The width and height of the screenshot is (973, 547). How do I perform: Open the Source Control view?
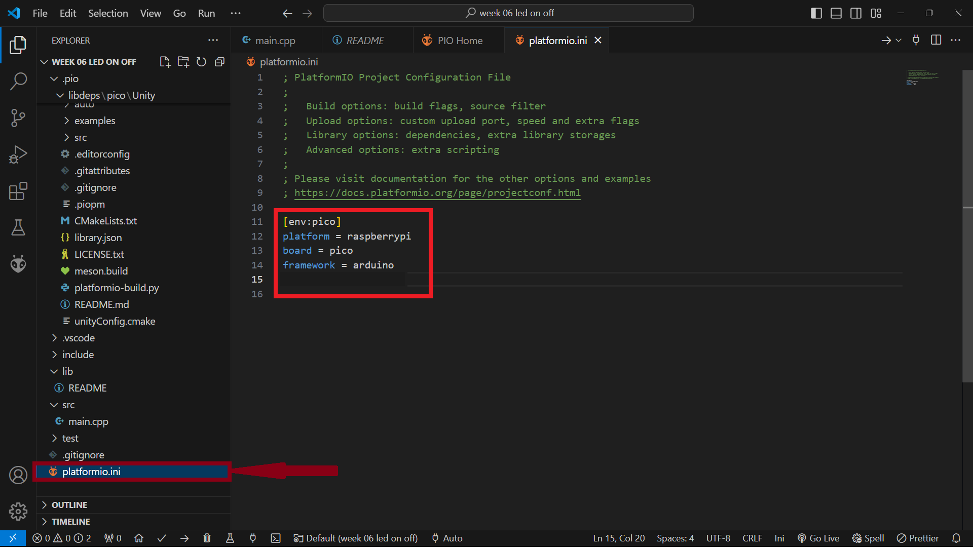pos(18,118)
